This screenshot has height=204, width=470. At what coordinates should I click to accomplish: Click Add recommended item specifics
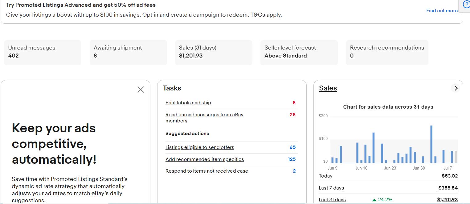coord(205,159)
